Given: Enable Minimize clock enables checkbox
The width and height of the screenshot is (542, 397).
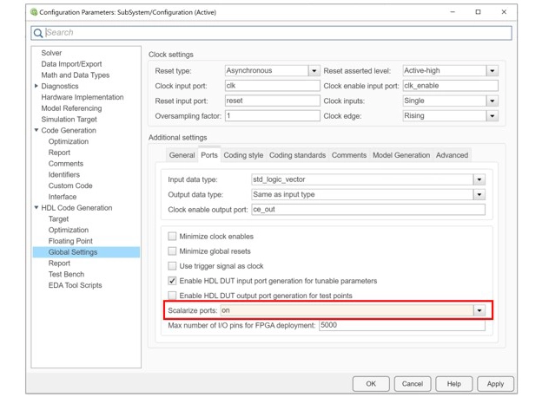Looking at the screenshot, I should 172,237.
